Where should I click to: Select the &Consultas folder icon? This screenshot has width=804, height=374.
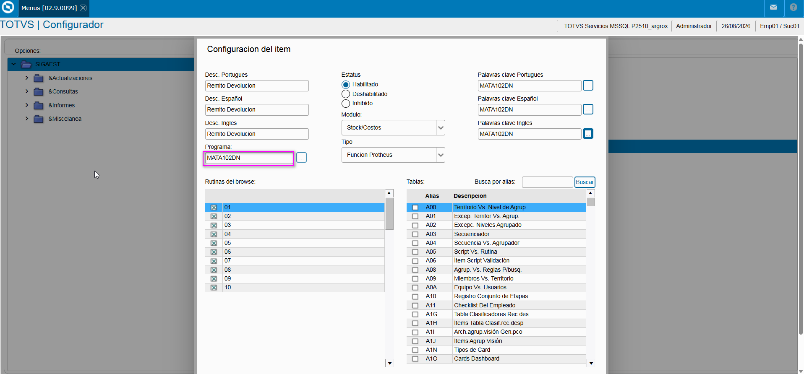tap(39, 91)
